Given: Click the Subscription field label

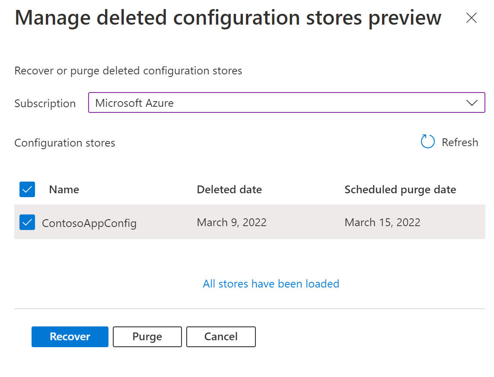Looking at the screenshot, I should 45,104.
